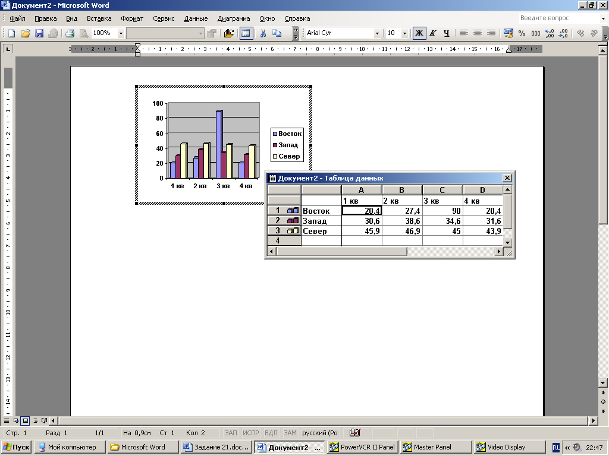Center align the text
Screen dimensions: 609x456
tap(478, 33)
